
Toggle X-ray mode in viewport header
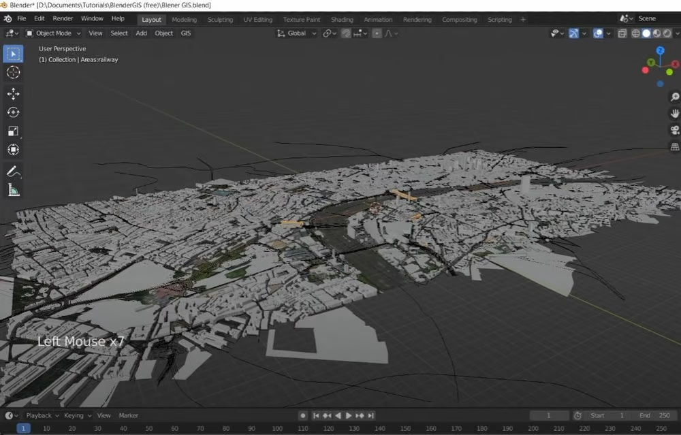(x=622, y=33)
